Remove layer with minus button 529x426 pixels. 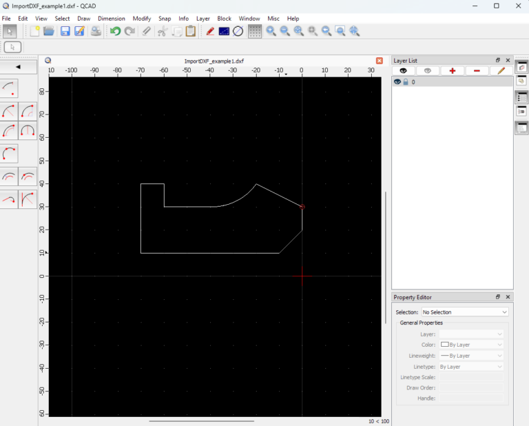(x=477, y=70)
